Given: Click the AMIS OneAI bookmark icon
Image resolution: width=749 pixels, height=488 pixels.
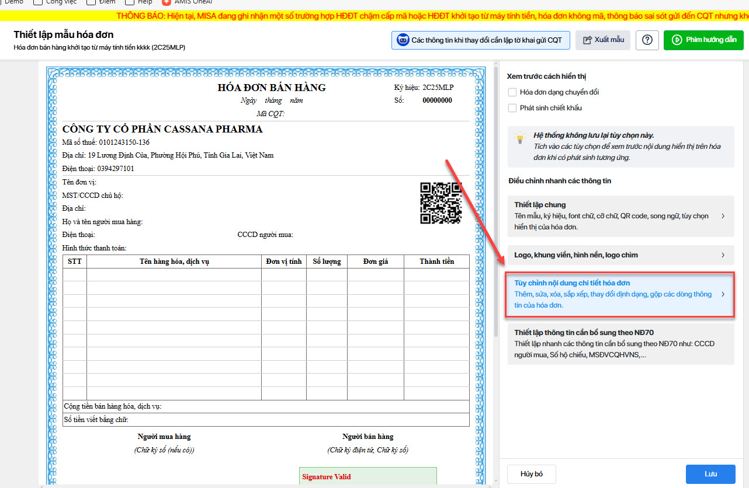Looking at the screenshot, I should coord(167,2).
